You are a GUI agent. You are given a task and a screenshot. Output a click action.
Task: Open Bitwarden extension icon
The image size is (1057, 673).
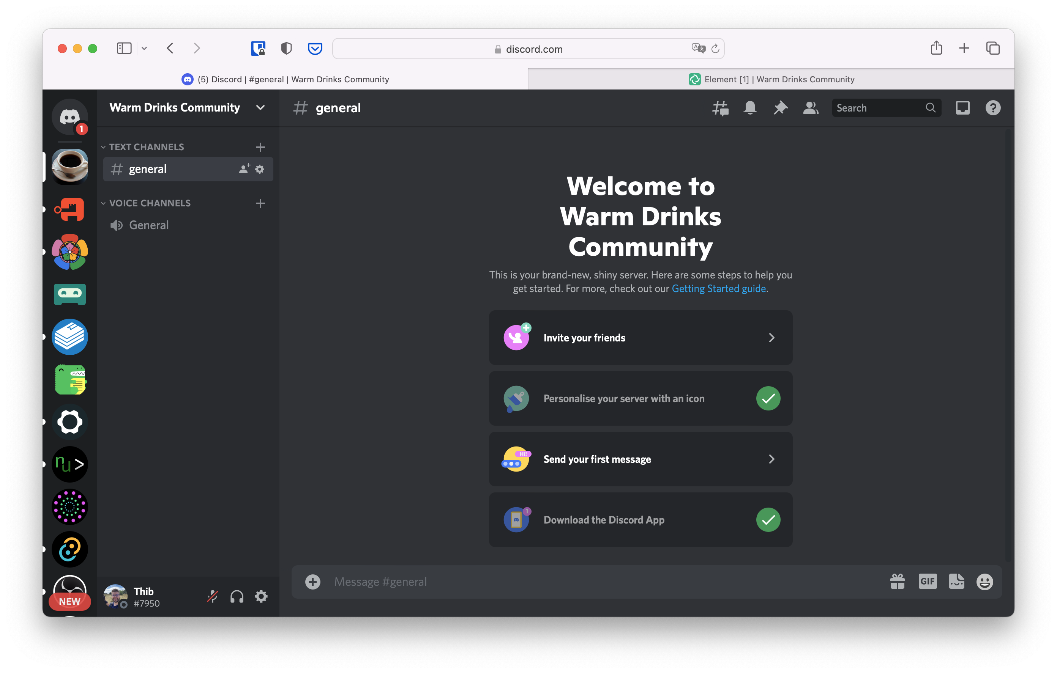click(x=258, y=48)
